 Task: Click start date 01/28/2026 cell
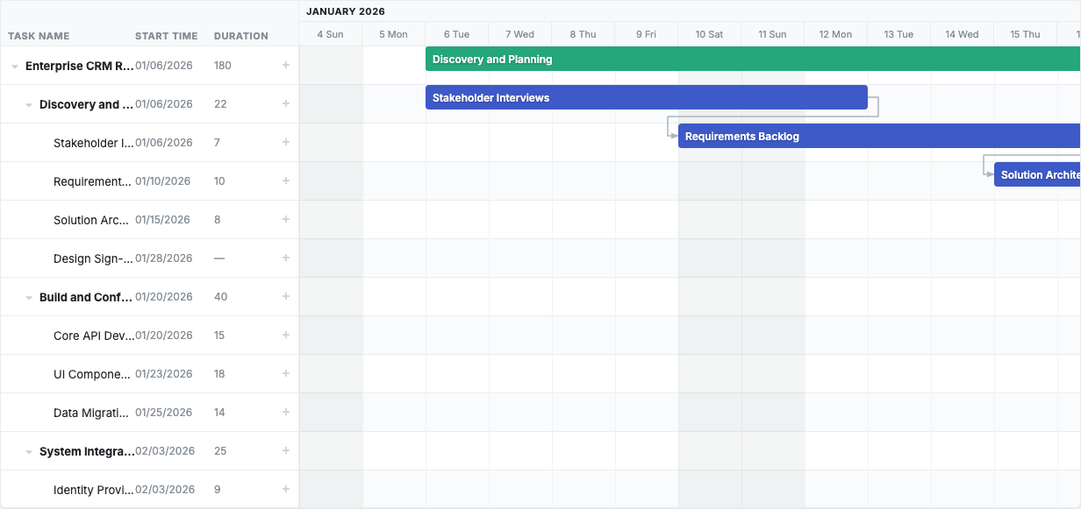[164, 258]
